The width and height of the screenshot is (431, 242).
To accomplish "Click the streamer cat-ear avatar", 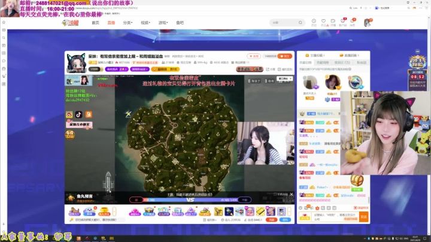I will coord(76,63).
